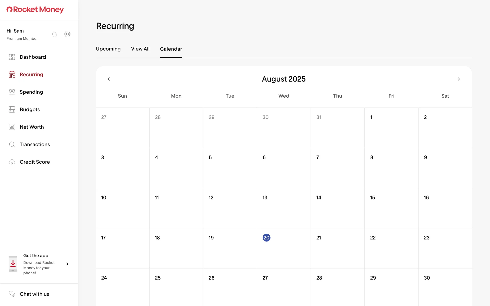Click the phone download app thumbnail

coord(13,264)
